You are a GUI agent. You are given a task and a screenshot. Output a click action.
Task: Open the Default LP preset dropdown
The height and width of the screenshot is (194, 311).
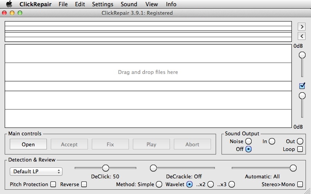point(36,171)
